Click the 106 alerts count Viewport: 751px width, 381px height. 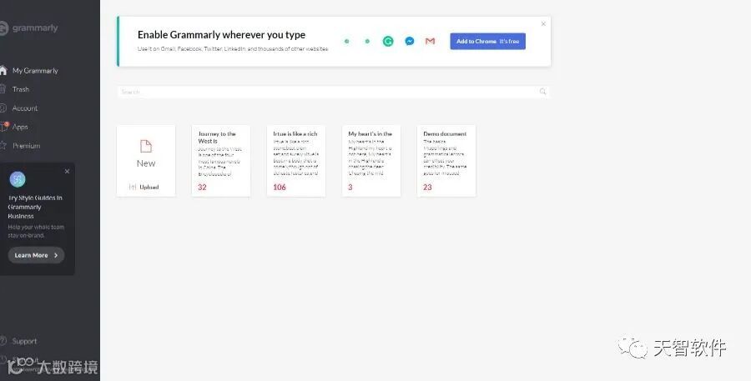[280, 187]
